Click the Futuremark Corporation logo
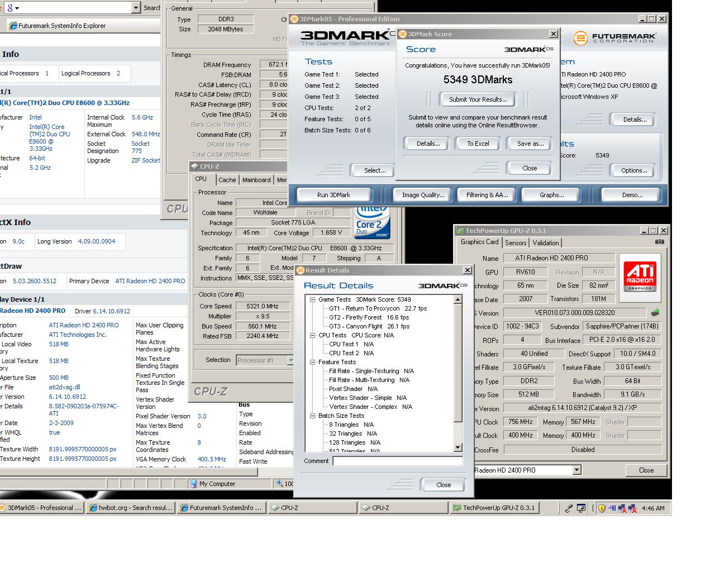 pyautogui.click(x=615, y=38)
